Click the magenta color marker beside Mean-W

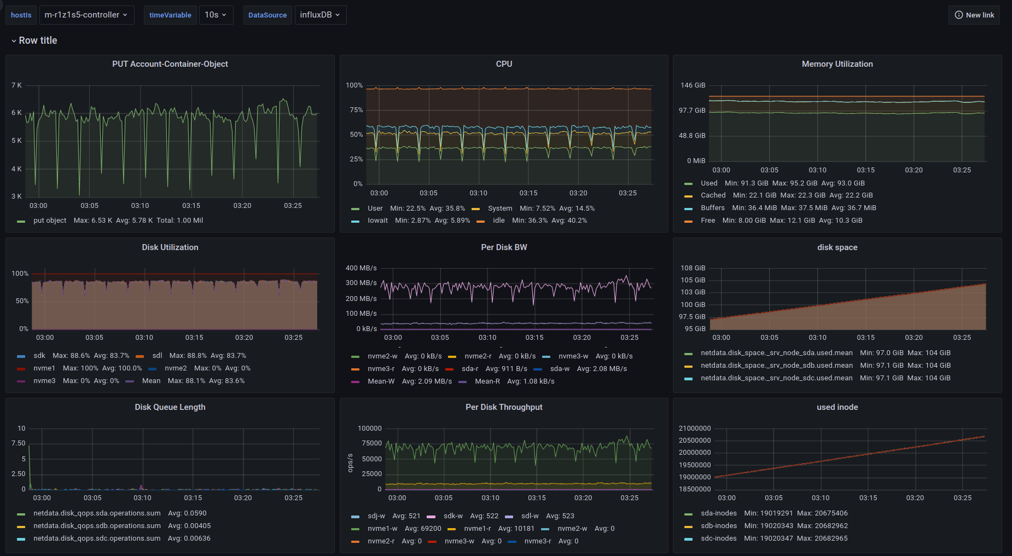point(356,382)
